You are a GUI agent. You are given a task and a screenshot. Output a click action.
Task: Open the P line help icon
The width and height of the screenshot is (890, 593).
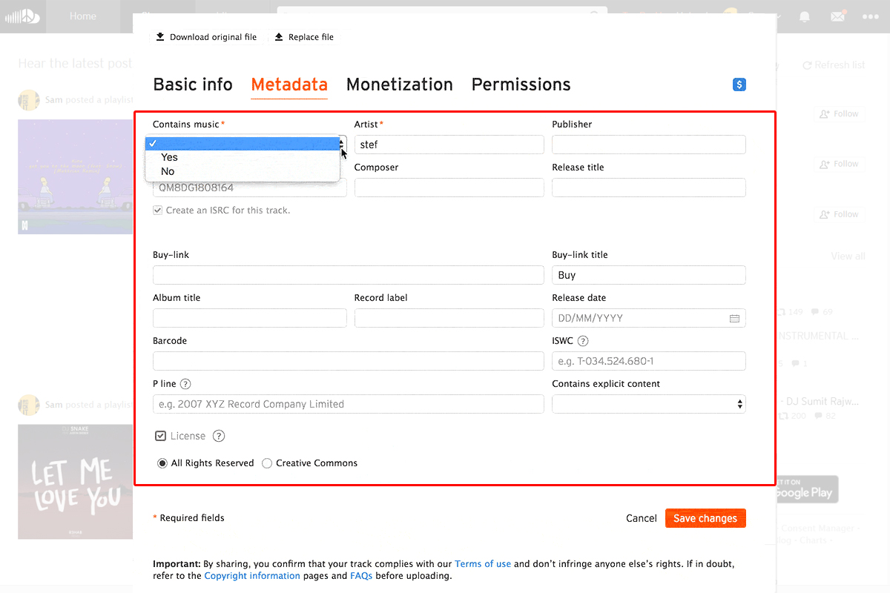(x=185, y=384)
